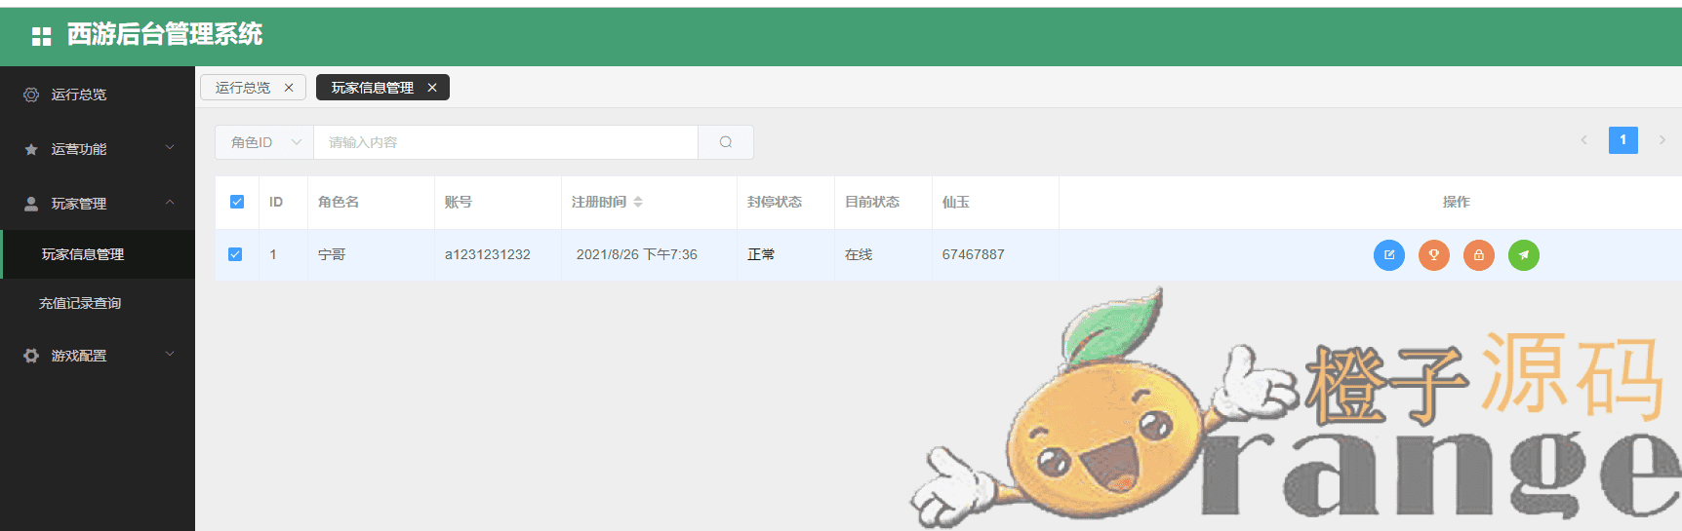Open 运行总览 from the sidebar

(98, 95)
